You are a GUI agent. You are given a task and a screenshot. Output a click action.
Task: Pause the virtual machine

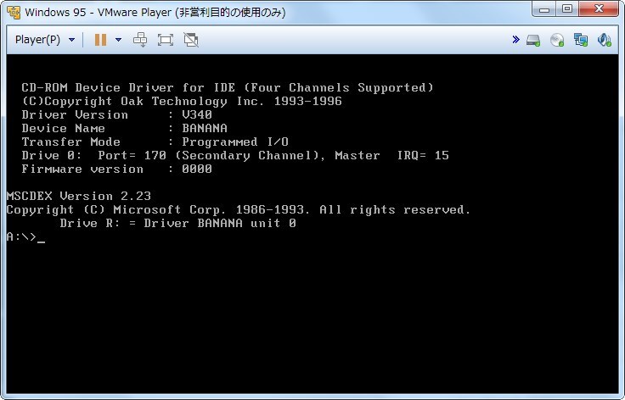100,40
